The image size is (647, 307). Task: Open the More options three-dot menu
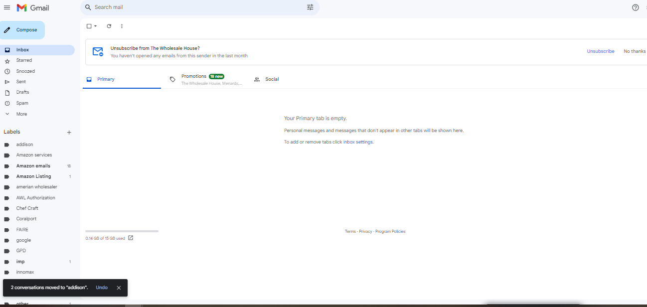tap(122, 26)
